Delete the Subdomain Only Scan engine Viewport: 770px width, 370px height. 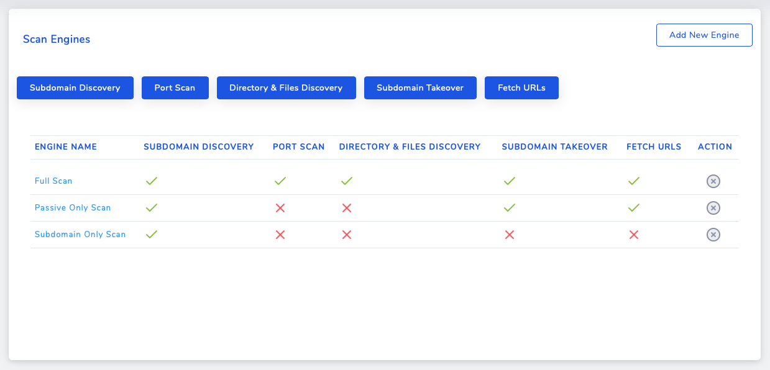coord(713,235)
